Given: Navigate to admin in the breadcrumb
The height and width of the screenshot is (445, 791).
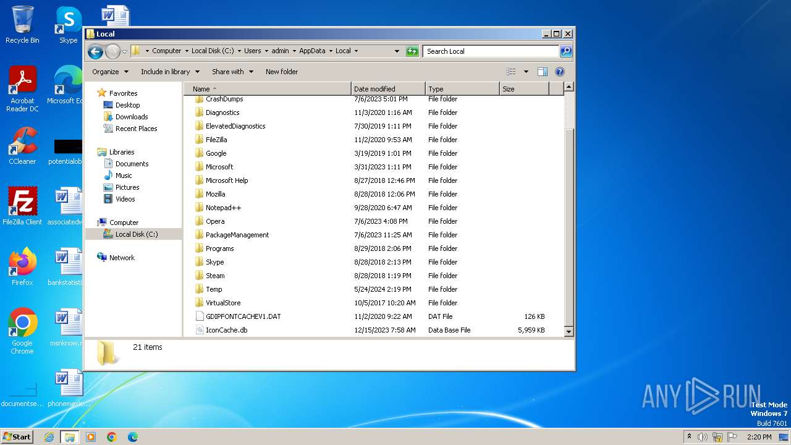Looking at the screenshot, I should click(x=280, y=51).
